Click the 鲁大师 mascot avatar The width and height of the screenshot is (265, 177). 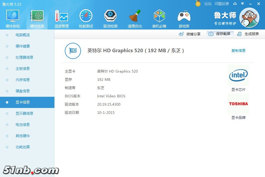pos(250,18)
